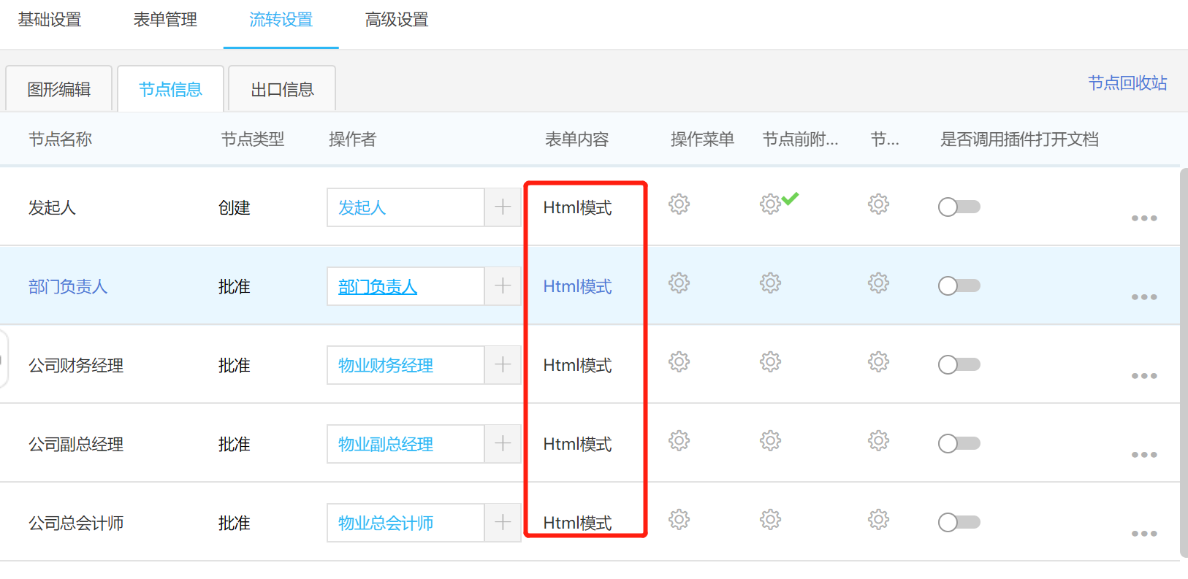Click plus icon to add 发起人 operator
Viewport: 1188px width, 579px height.
click(x=503, y=207)
